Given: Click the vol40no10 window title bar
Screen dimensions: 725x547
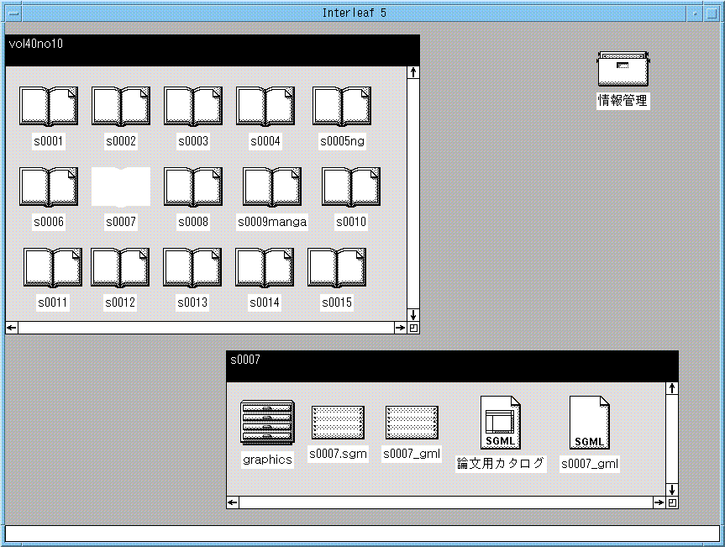Looking at the screenshot, I should tap(212, 50).
